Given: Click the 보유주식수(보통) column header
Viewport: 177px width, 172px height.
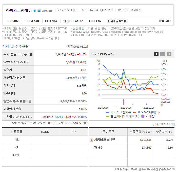Looking at the screenshot, I should [141, 132].
